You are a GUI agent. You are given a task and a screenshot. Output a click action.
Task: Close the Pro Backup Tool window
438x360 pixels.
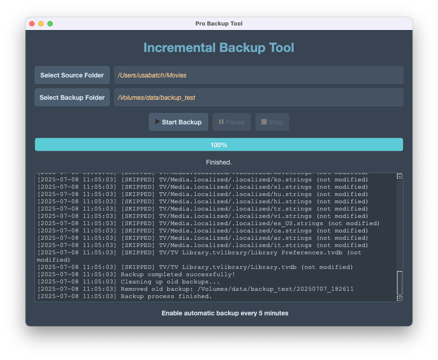coord(32,24)
